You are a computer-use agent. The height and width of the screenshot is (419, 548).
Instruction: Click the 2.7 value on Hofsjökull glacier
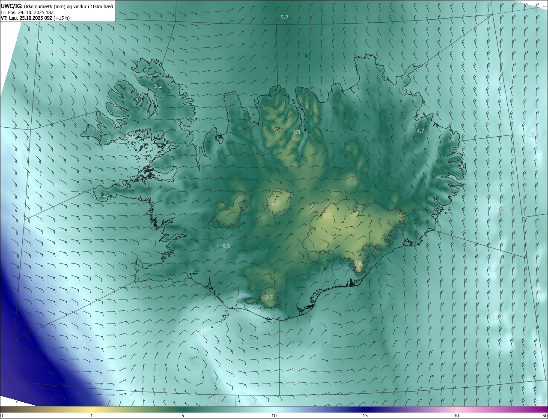(x=275, y=203)
